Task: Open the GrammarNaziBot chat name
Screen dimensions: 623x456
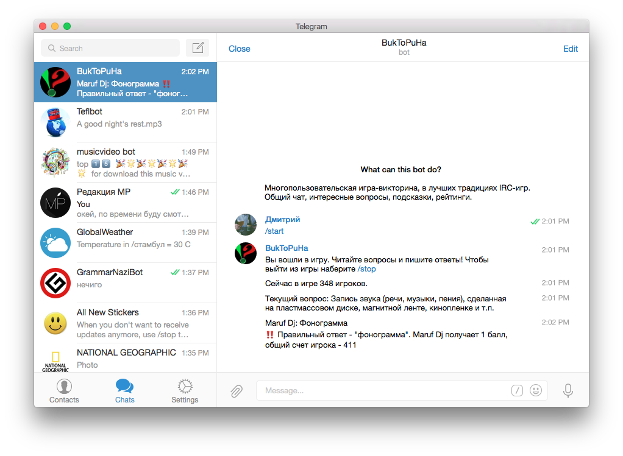Action: point(109,272)
